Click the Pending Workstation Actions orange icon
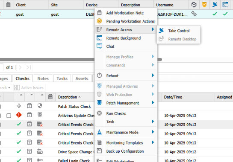233x162 pixels. click(100, 21)
